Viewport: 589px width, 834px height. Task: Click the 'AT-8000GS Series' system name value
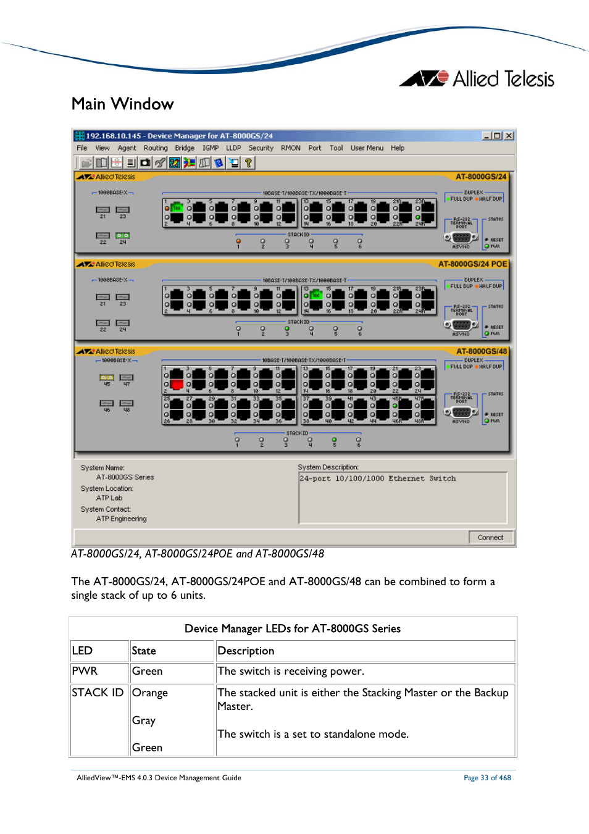point(125,477)
